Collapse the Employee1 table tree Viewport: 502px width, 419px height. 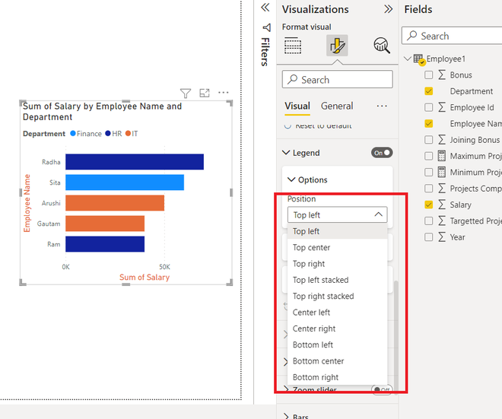click(x=407, y=59)
